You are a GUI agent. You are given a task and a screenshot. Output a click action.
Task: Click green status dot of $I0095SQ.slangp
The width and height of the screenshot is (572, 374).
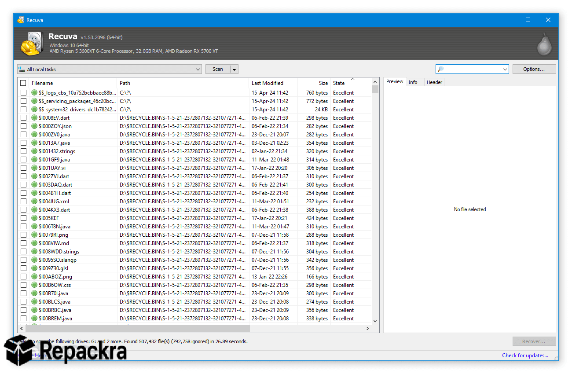[35, 260]
